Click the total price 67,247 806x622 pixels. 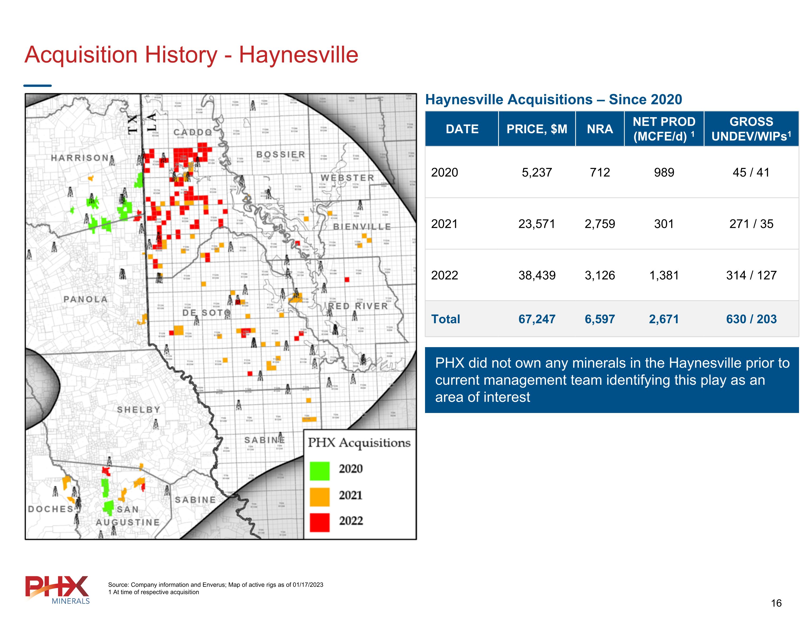point(537,319)
